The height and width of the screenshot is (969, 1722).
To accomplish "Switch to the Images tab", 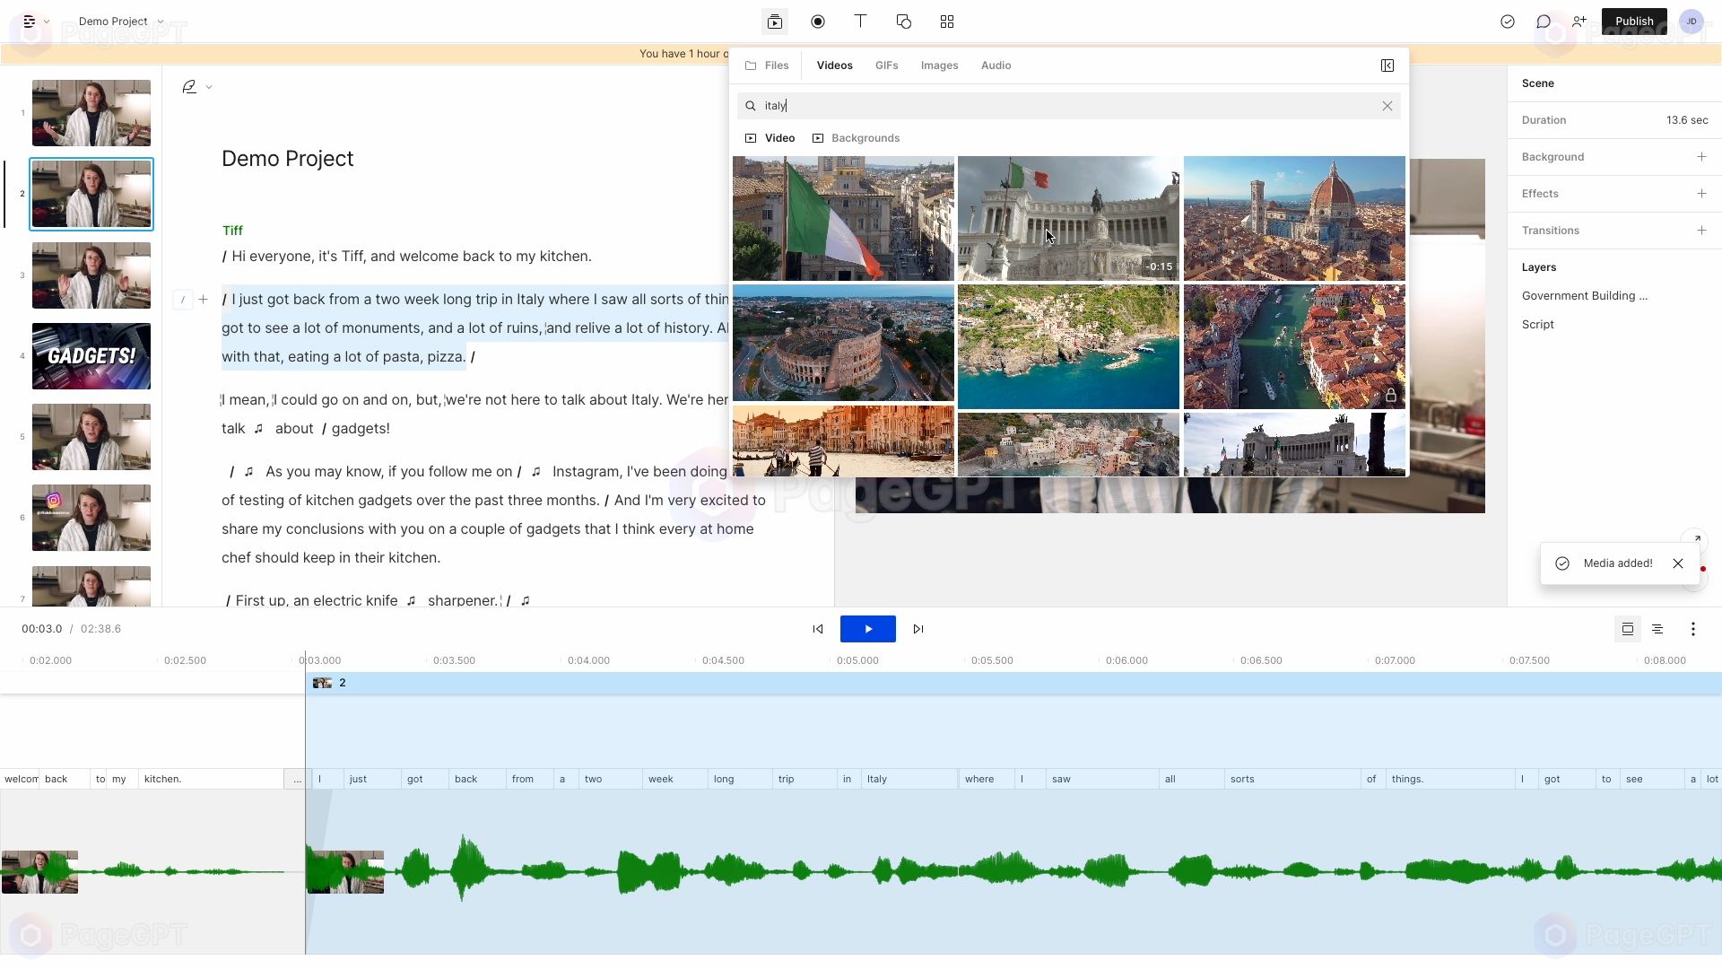I will click(940, 65).
